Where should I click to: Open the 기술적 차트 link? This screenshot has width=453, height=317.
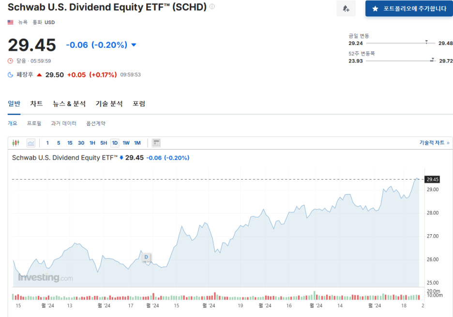coord(434,143)
